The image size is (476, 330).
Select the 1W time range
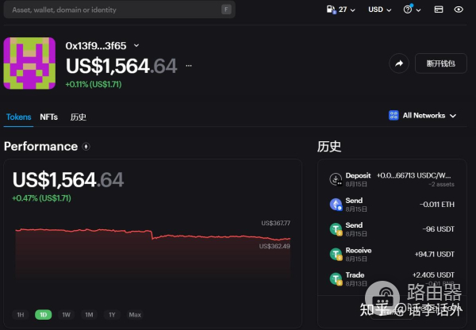point(66,314)
